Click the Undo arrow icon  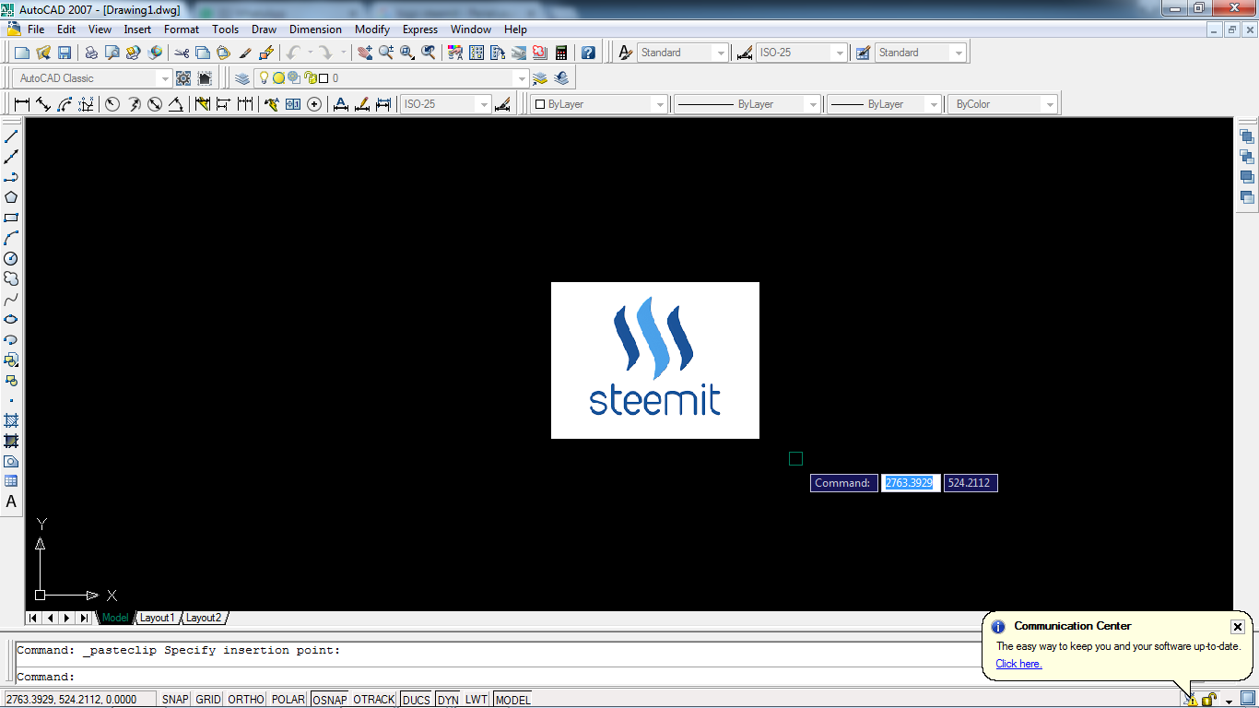[293, 53]
